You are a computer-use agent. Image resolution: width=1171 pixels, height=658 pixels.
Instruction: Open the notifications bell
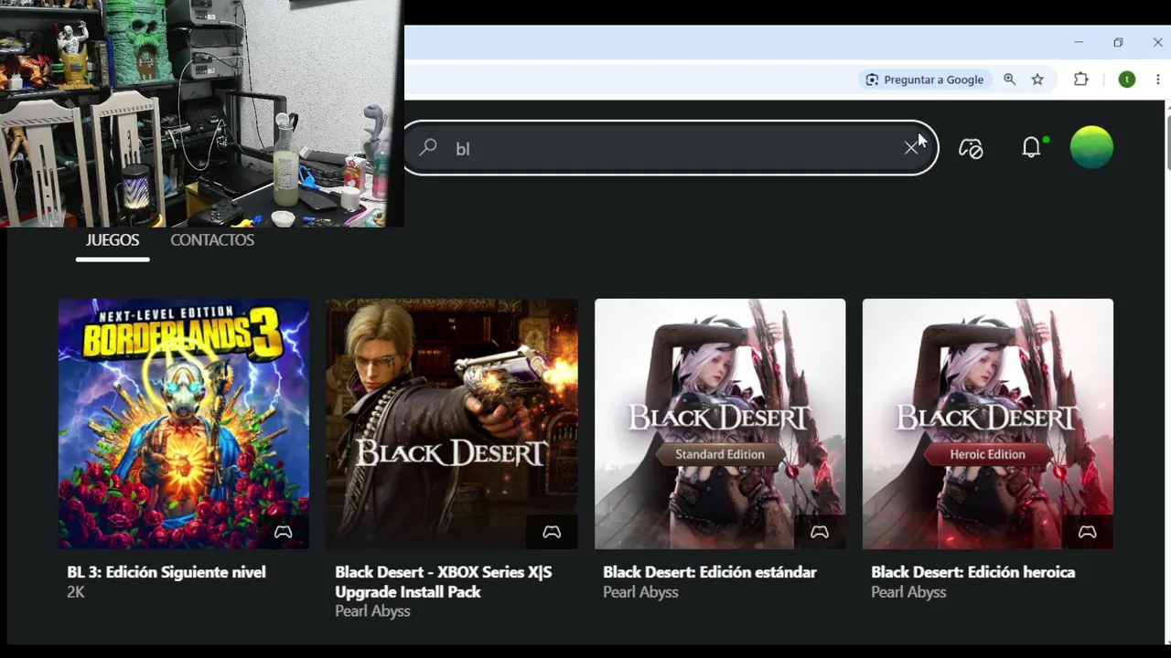coord(1032,147)
